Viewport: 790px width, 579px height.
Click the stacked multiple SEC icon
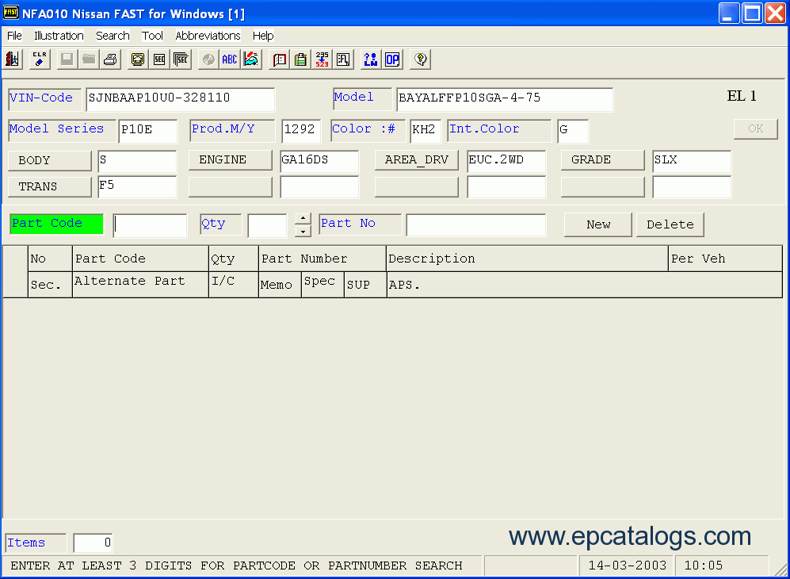pyautogui.click(x=181, y=59)
